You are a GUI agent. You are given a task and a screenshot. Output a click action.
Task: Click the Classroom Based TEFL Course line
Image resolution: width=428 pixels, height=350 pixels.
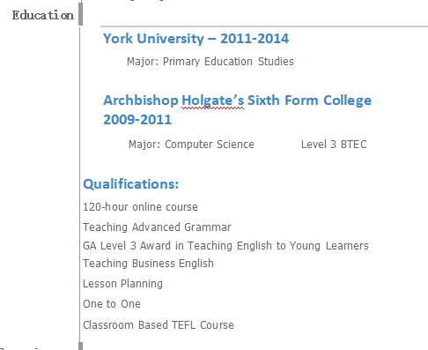(159, 325)
